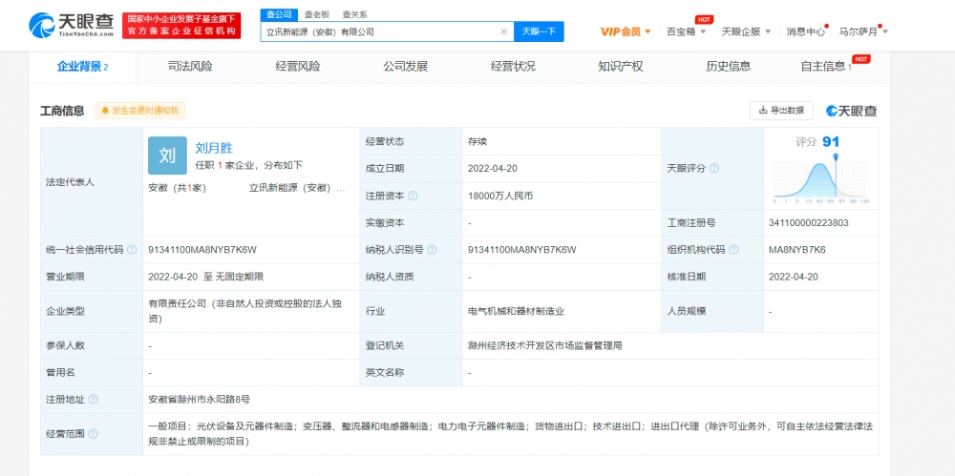Open the 百宝箱 dropdown
The image size is (955, 476).
point(687,31)
